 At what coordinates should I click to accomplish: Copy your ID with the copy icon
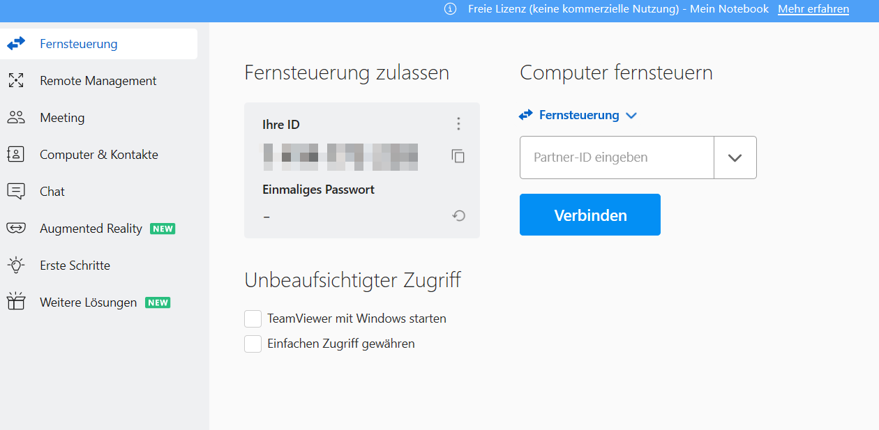point(458,156)
